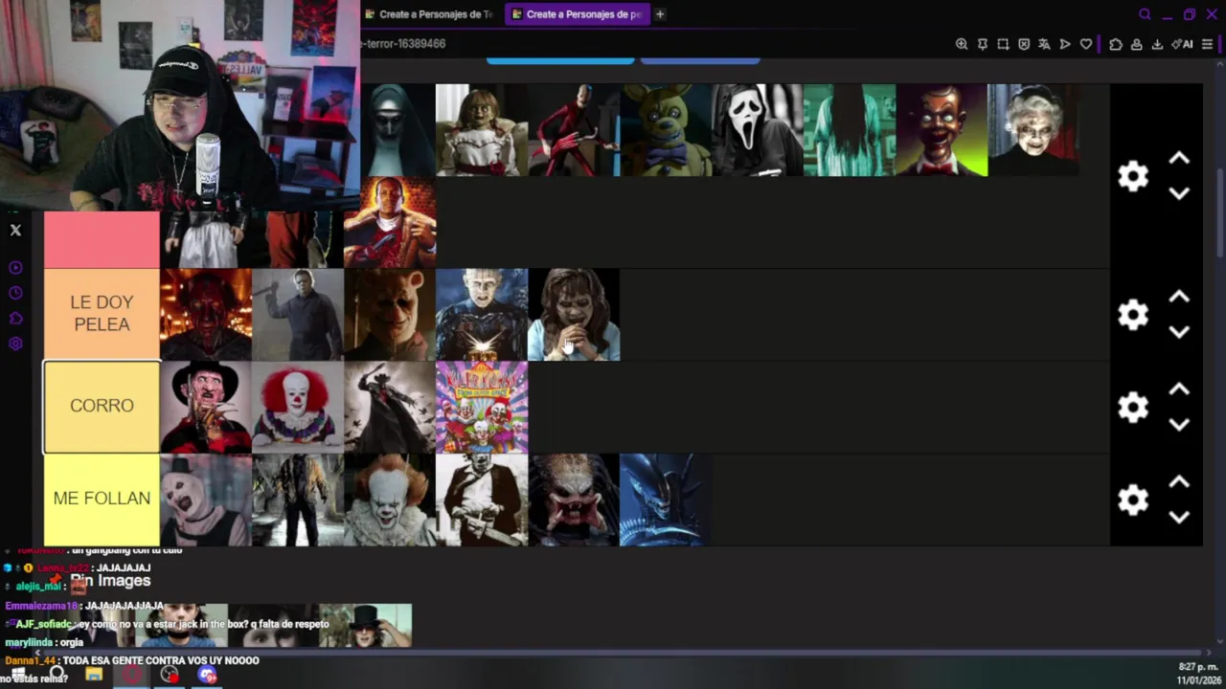Click the page vertical scrollbar
This screenshot has height=689, width=1226.
[1221, 212]
